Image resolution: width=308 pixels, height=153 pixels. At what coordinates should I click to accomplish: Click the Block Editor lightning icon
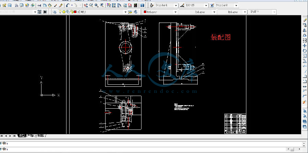click(x=61, y=5)
